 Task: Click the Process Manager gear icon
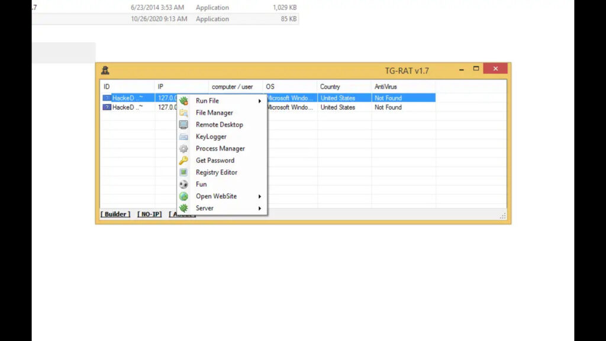tap(183, 149)
